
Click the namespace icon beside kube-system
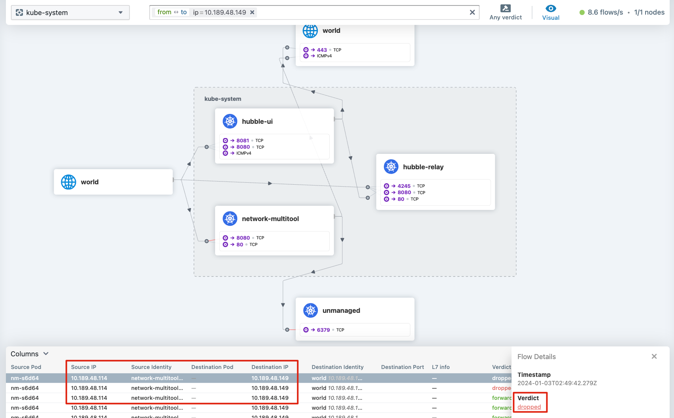click(19, 13)
